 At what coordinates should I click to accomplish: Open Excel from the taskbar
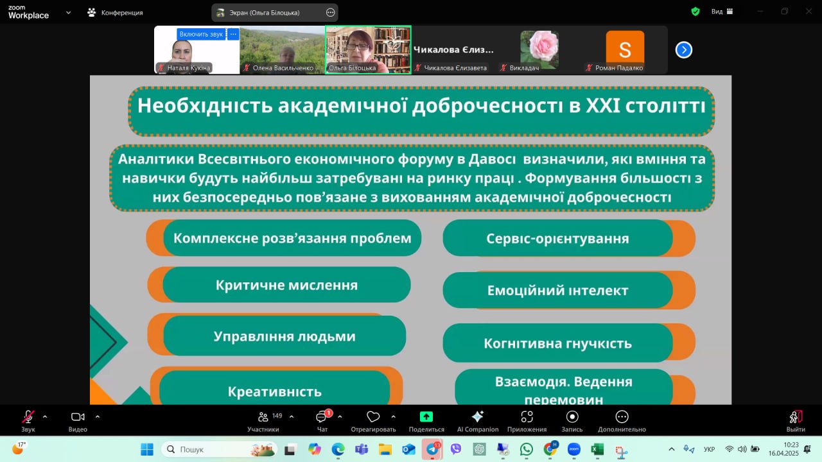(x=597, y=449)
